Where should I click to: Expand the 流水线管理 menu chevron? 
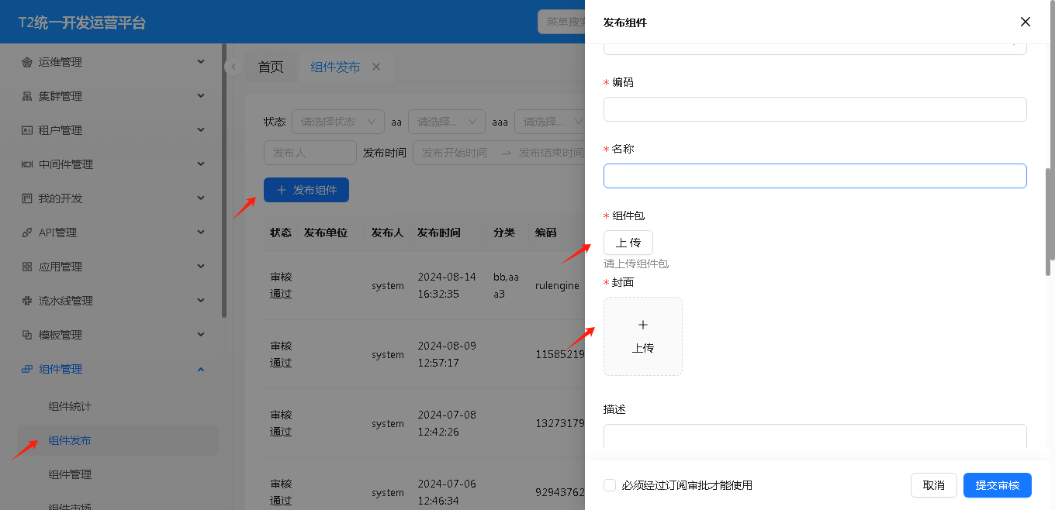201,301
